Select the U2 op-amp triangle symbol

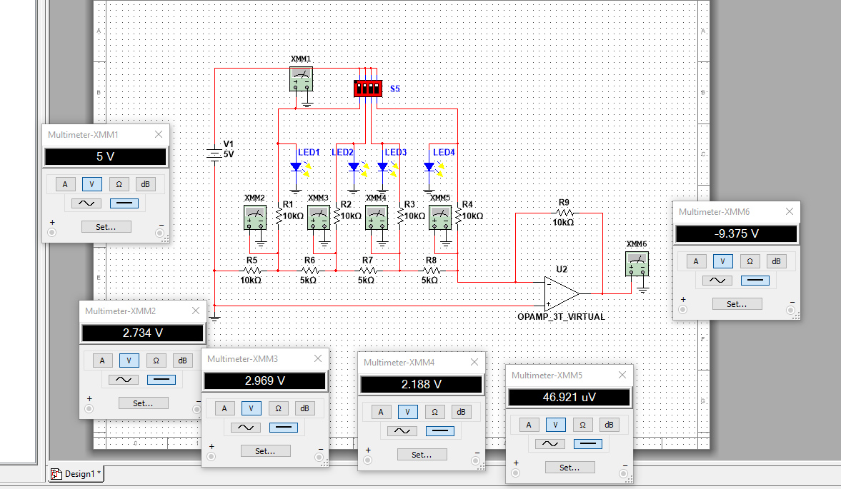click(562, 293)
